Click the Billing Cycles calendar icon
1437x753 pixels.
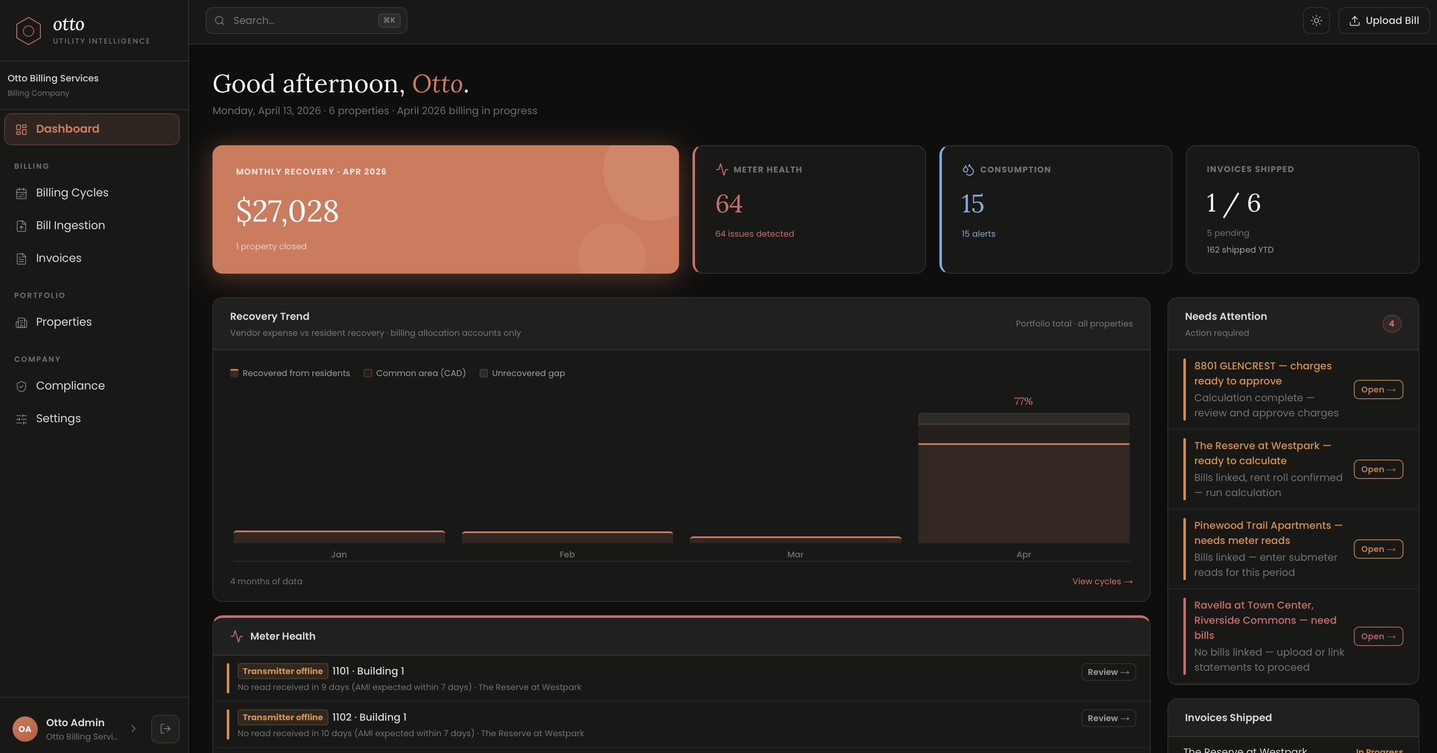[21, 192]
